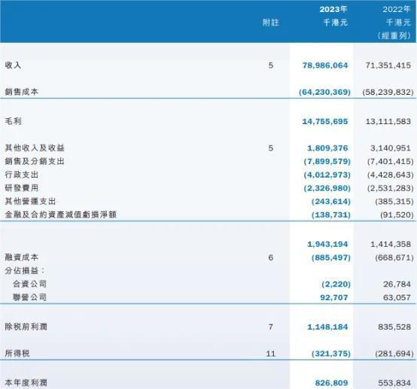The width and height of the screenshot is (417, 389).
Task: Click other income value 3,140,951
Action: 391,148
